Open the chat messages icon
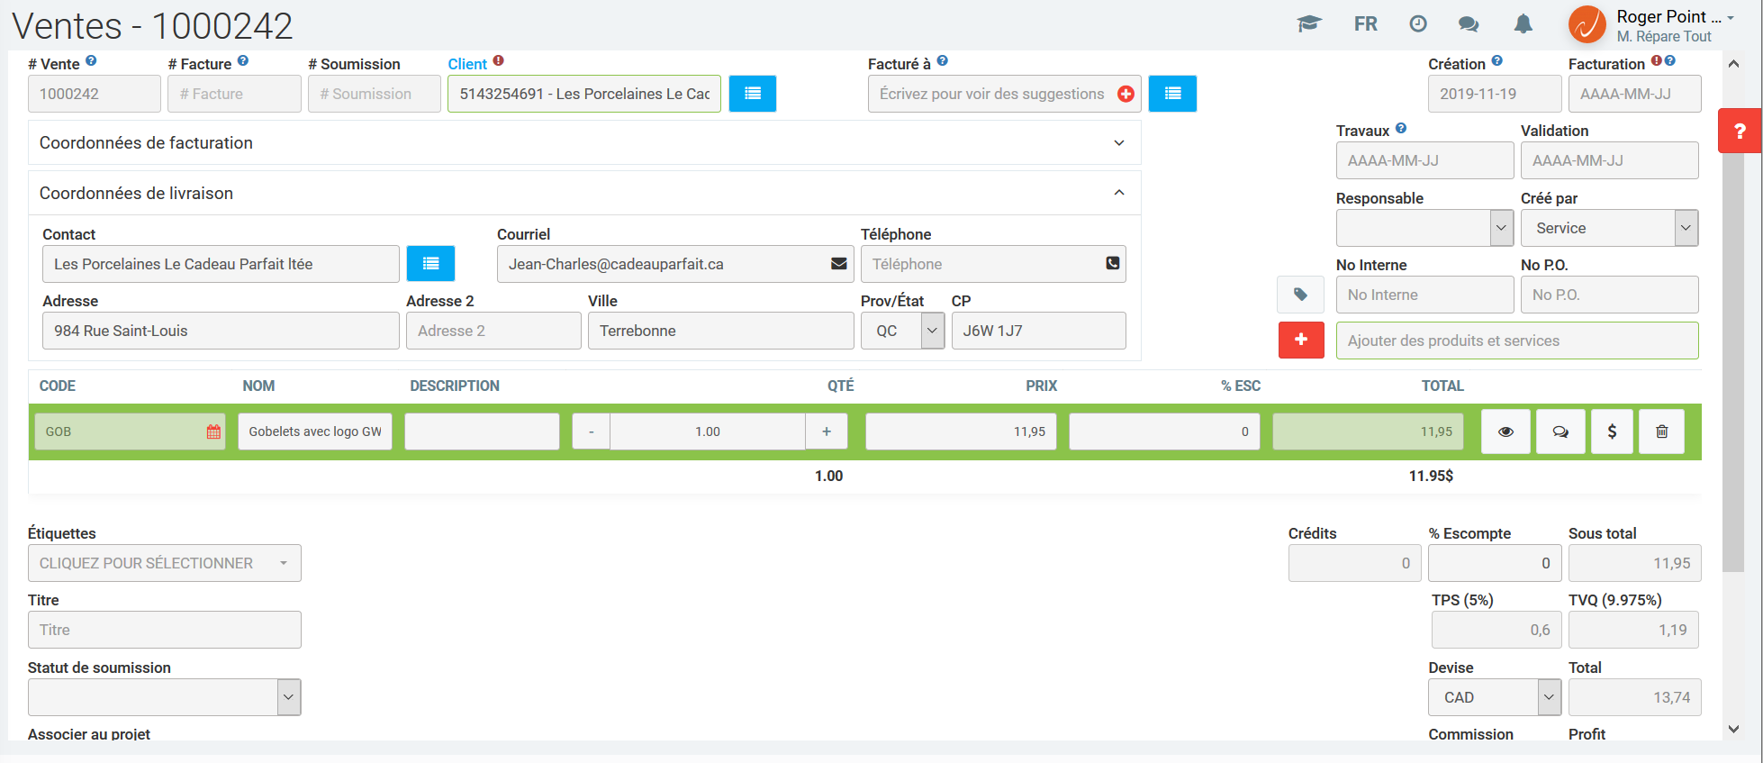This screenshot has height=763, width=1763. click(x=1469, y=24)
